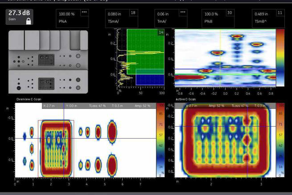Select the green gate A region in A-scan
The image size is (292, 195).
146,52
